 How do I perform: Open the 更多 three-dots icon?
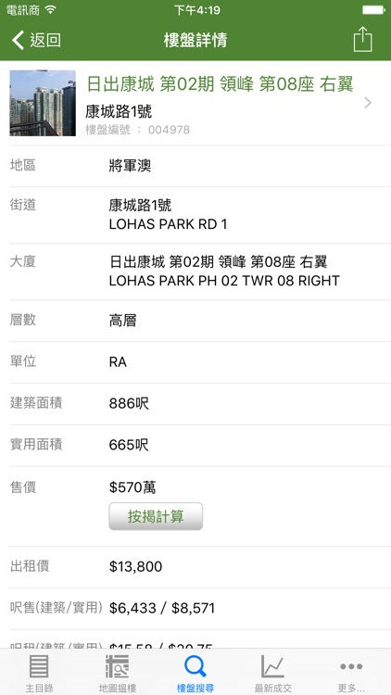click(351, 666)
